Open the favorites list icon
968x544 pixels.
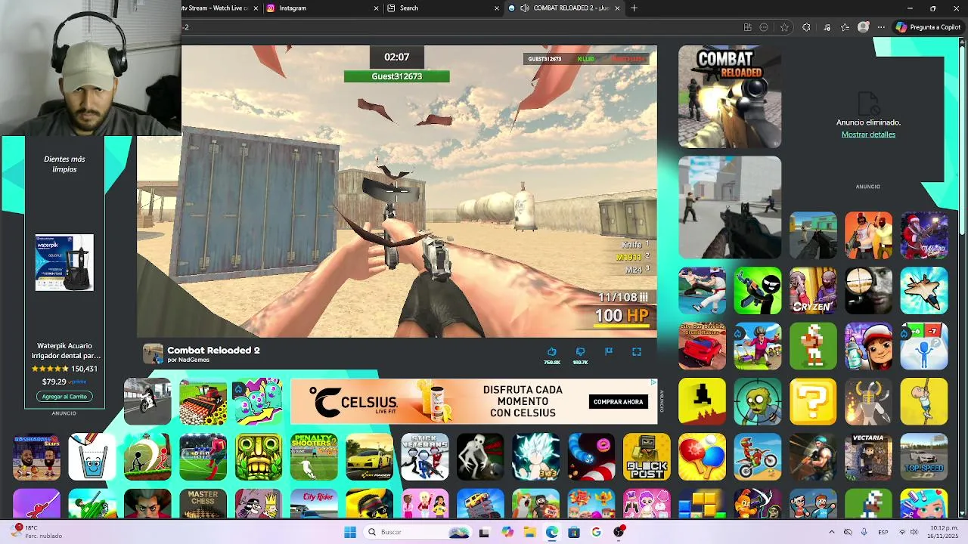point(845,27)
